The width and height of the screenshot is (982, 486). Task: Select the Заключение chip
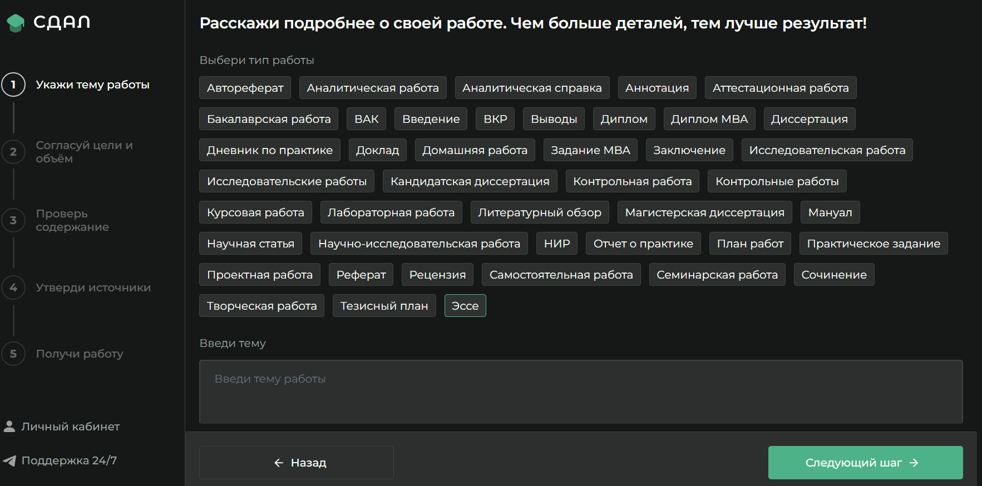pyautogui.click(x=689, y=150)
